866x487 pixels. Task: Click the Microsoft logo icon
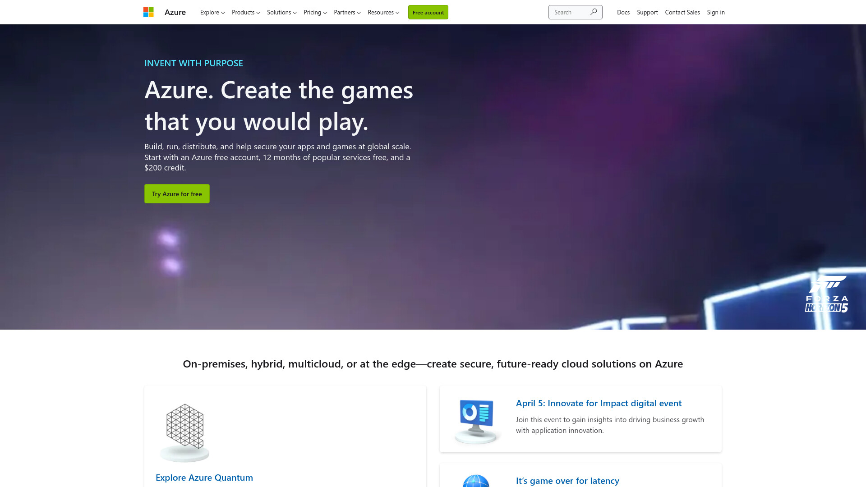click(x=148, y=12)
